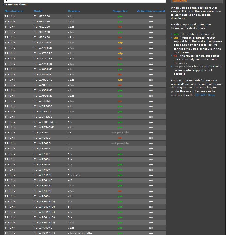Select the TL-WR642G router row
226x235 pixels.
coord(85,143)
